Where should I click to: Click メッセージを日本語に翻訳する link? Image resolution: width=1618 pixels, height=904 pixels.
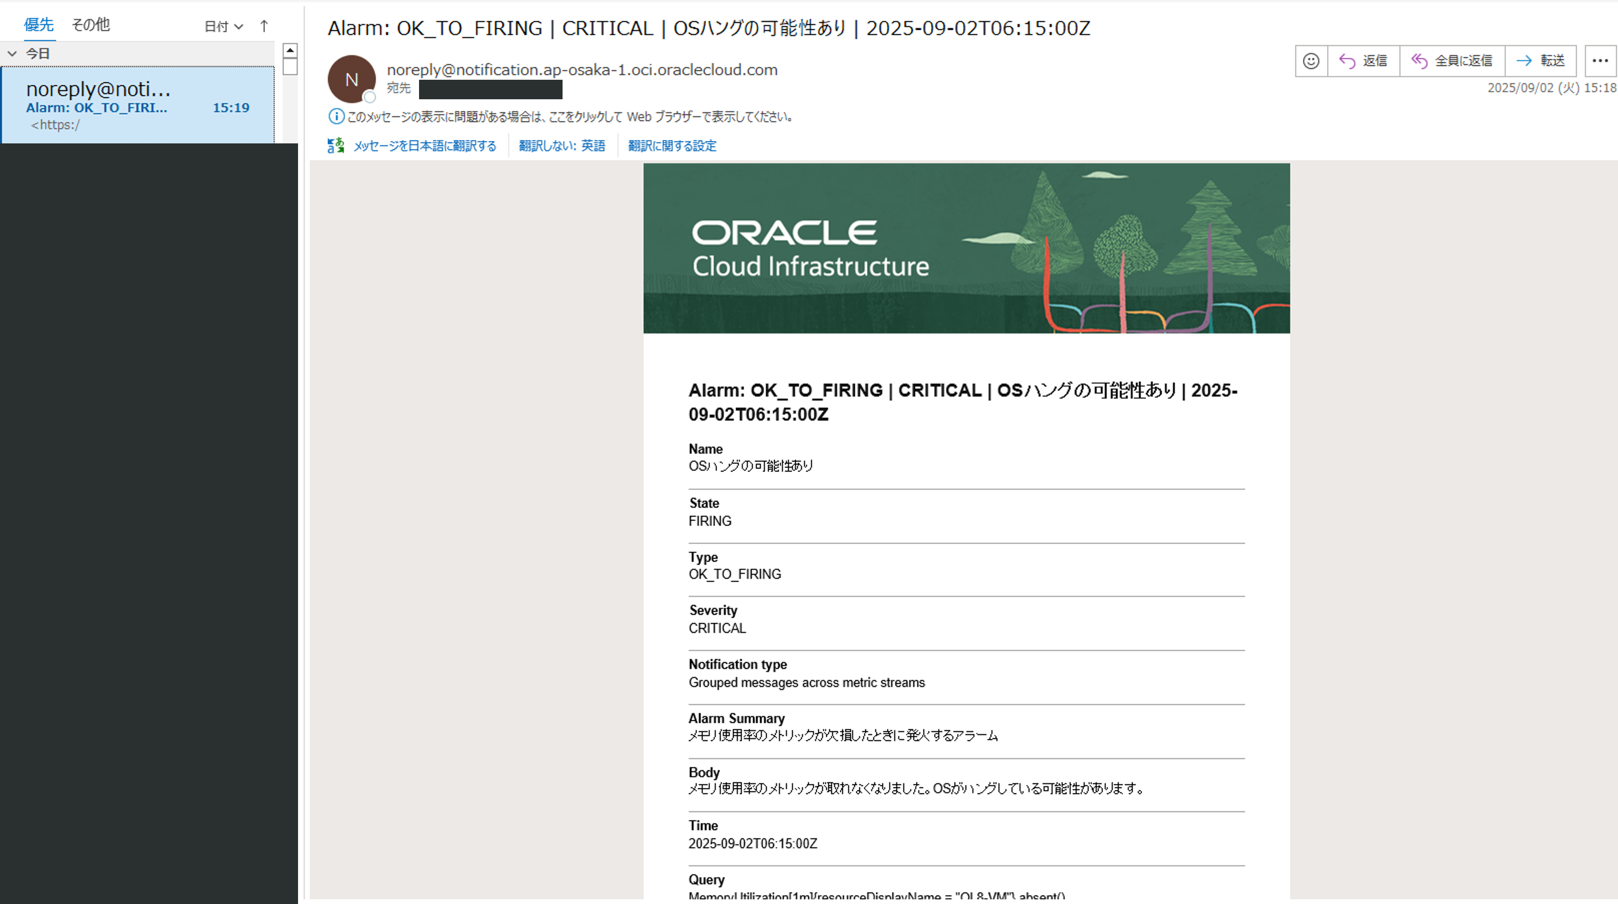[425, 146]
